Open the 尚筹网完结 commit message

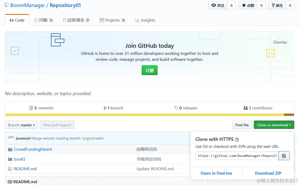147,149
